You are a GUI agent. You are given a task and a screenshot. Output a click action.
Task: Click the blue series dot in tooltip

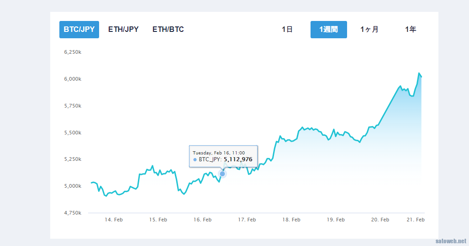[195, 160]
